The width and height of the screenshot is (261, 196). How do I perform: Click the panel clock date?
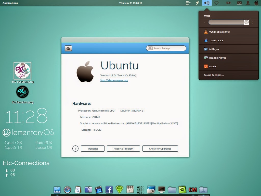point(131,3)
